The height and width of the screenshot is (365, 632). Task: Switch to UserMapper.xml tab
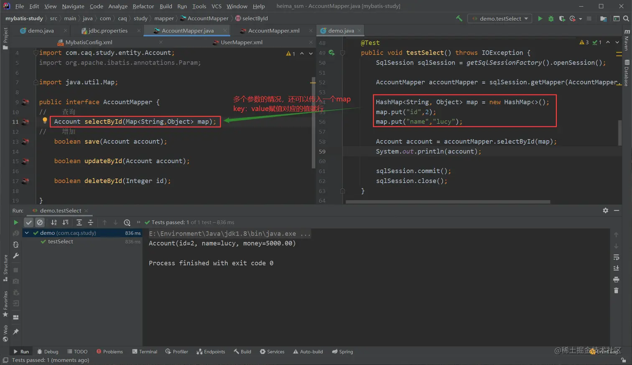(241, 42)
